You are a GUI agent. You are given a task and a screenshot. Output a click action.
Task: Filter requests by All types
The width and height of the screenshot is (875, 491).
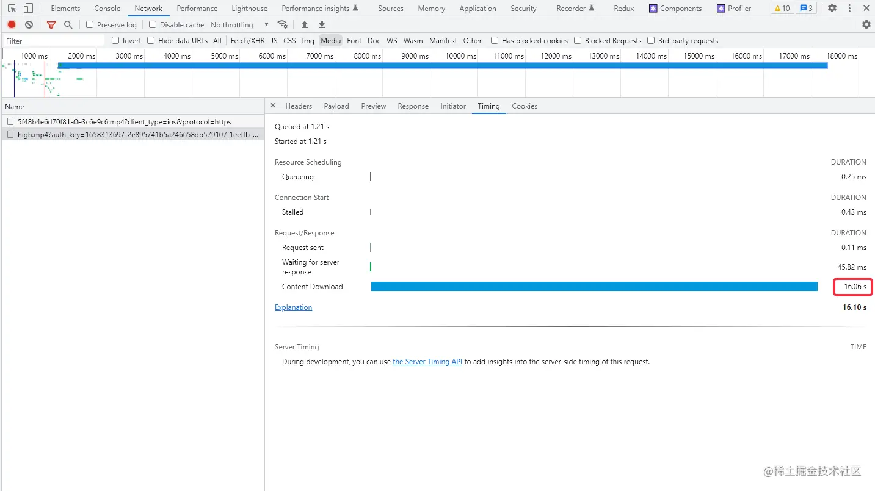tap(217, 40)
